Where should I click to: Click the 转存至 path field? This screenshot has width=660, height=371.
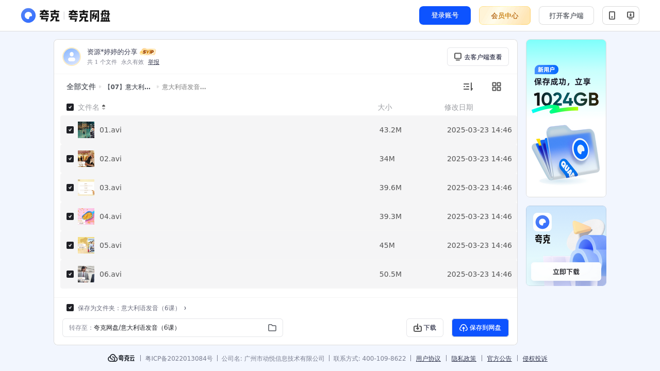[173, 328]
